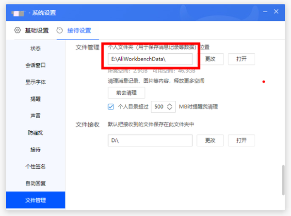The height and width of the screenshot is (216, 291).
Task: Select 会话窗口 in the sidebar
Action: [35, 65]
